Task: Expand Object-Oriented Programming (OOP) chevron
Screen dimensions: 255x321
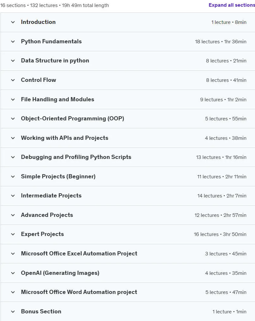Action: (x=13, y=119)
